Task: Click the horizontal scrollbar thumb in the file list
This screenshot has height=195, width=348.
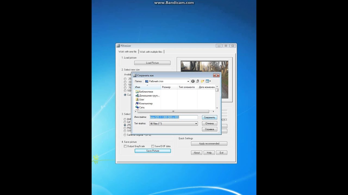Action: [x=173, y=112]
